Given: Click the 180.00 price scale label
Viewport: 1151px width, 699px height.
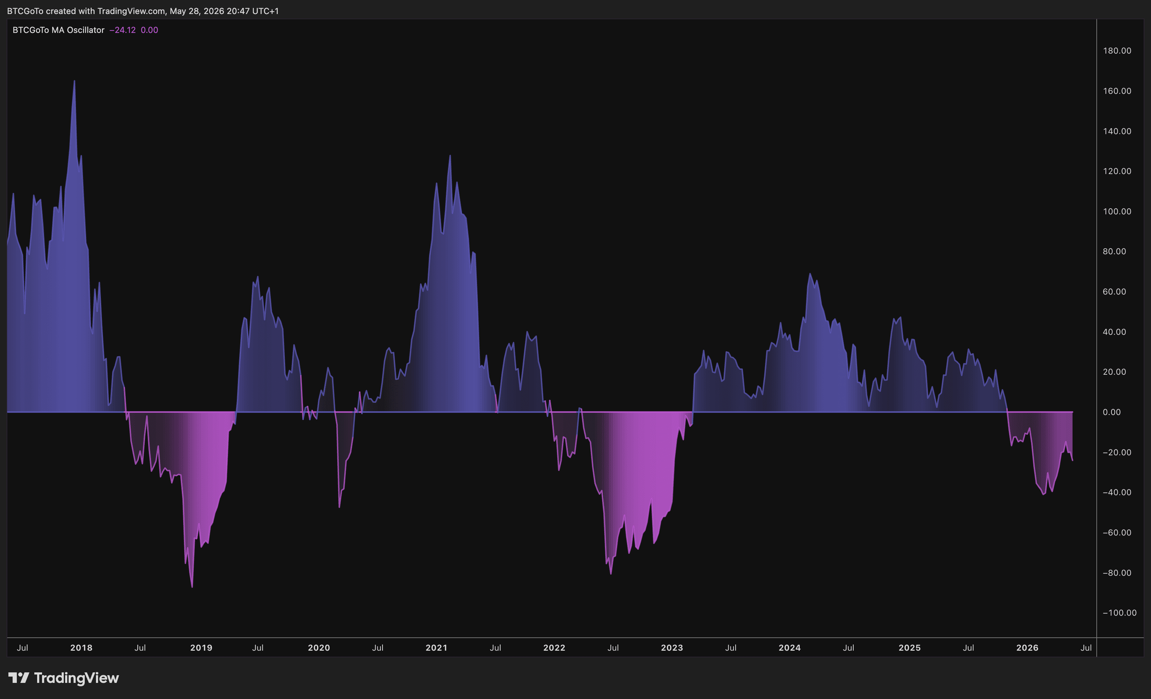Looking at the screenshot, I should 1117,50.
